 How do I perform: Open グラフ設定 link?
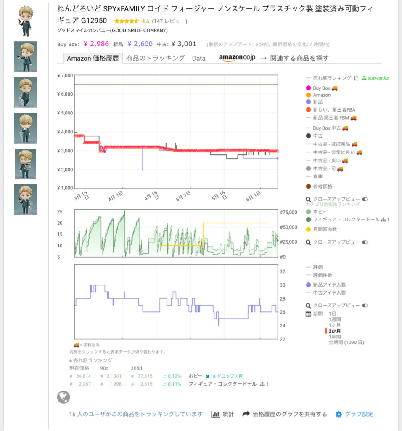(359, 414)
